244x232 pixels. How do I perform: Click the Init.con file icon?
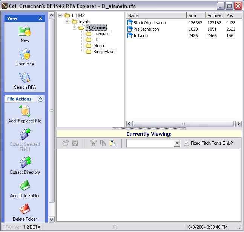tap(130, 36)
